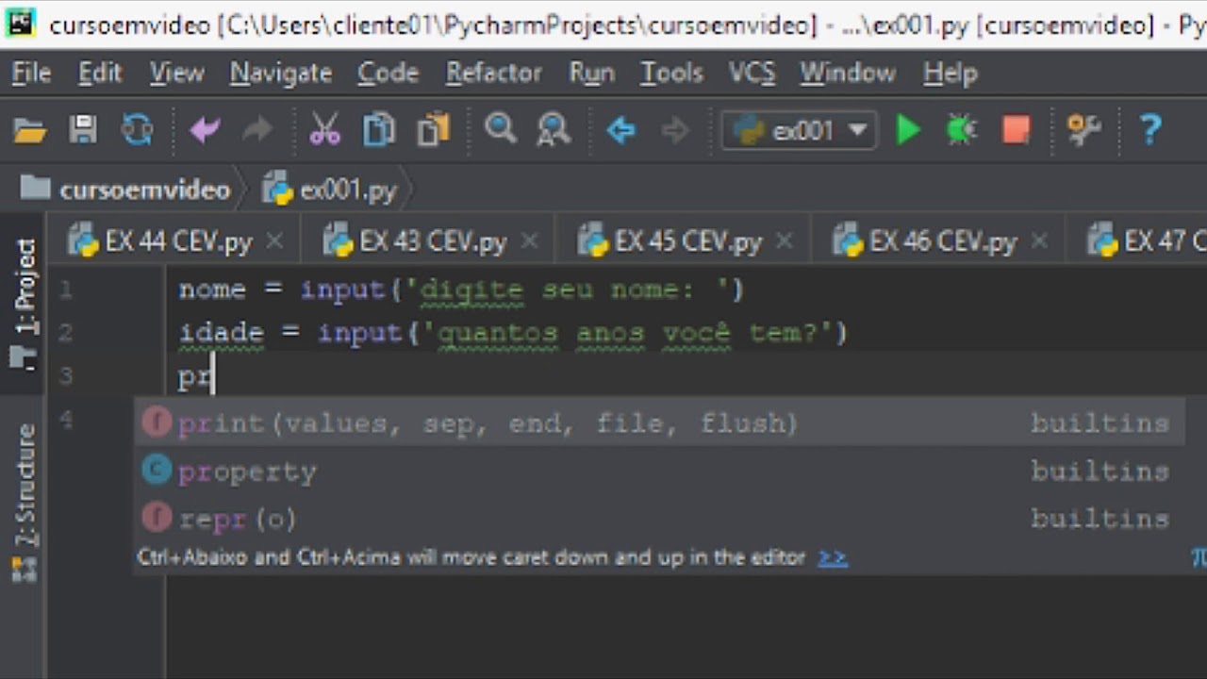
Task: Open the Help menu
Action: coord(950,73)
